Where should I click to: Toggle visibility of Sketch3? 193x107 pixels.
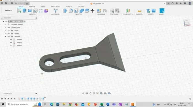click(11, 46)
